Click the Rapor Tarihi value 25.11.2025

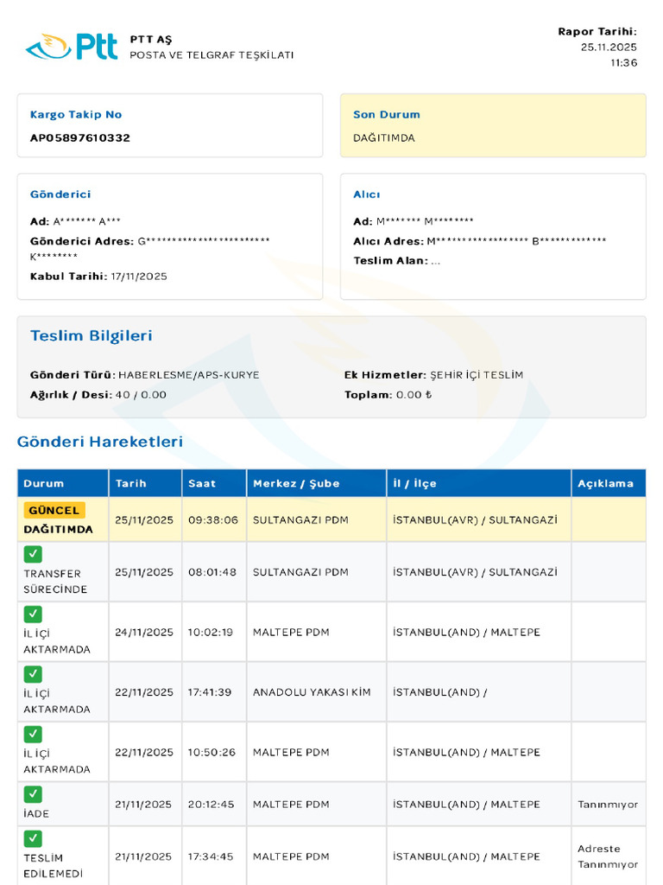[x=609, y=47]
